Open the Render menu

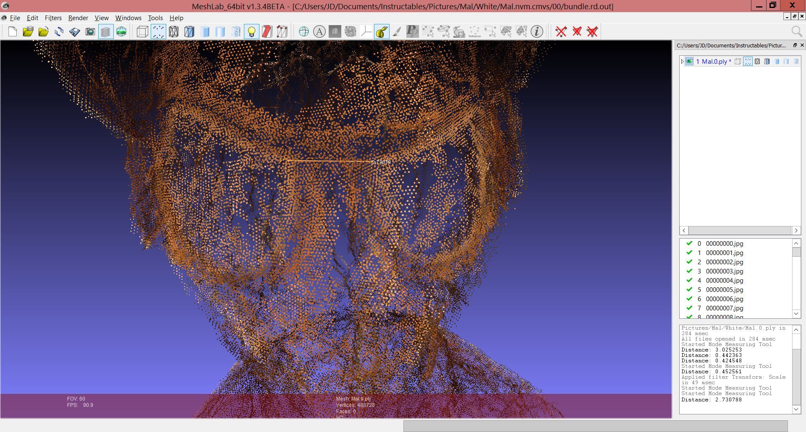pos(78,18)
